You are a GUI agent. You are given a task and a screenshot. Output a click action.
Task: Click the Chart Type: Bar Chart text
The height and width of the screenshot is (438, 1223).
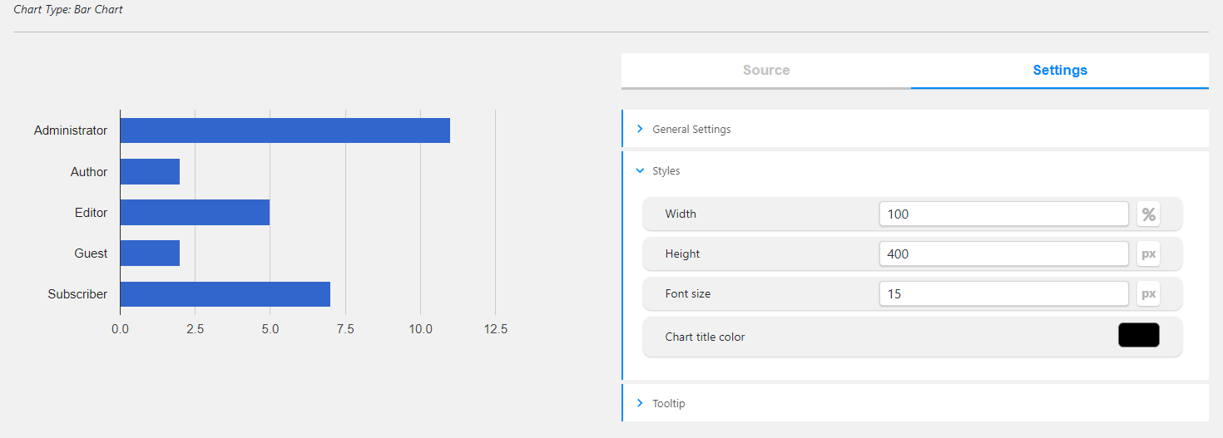68,10
